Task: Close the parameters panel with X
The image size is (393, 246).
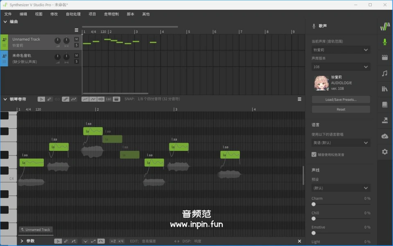Action: [299, 241]
